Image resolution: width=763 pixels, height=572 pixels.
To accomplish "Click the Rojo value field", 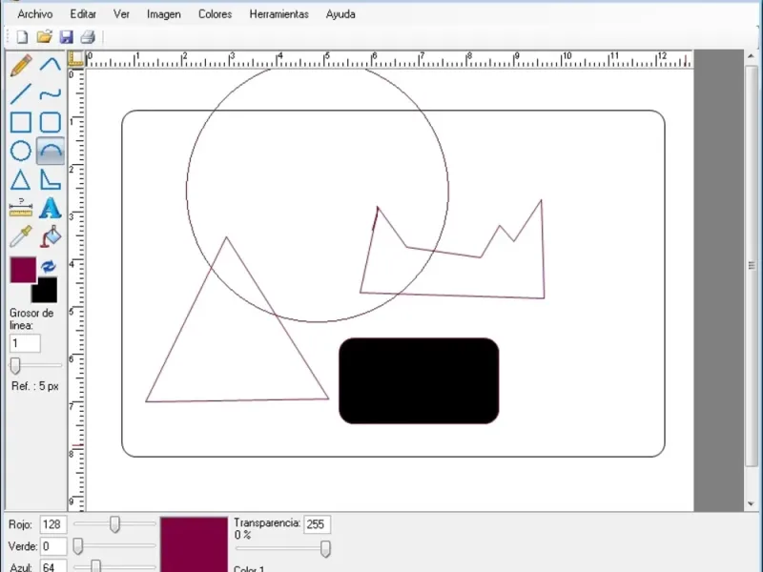I will (53, 525).
